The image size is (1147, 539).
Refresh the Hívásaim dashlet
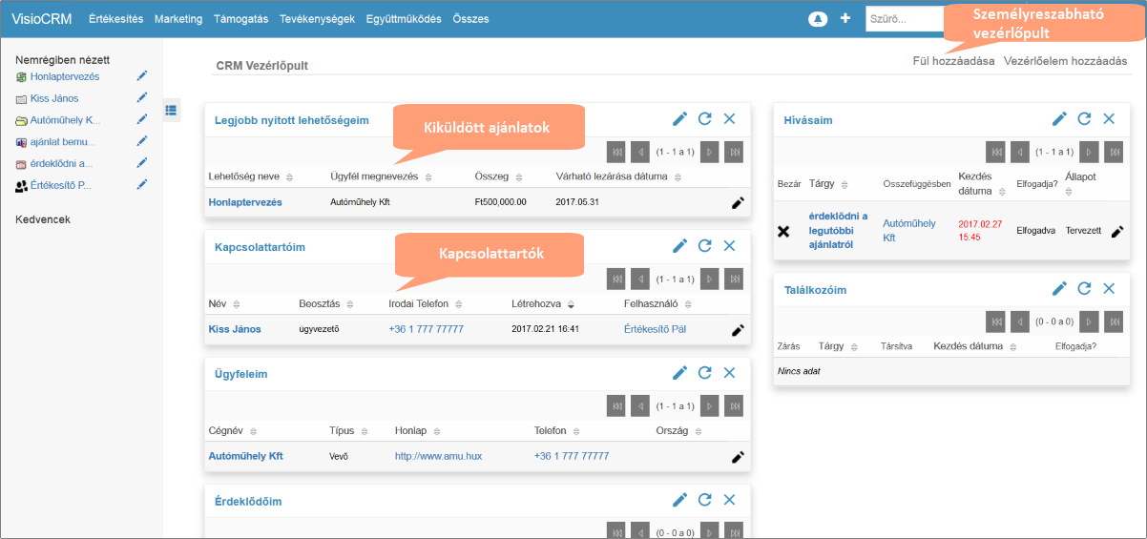[x=1084, y=119]
